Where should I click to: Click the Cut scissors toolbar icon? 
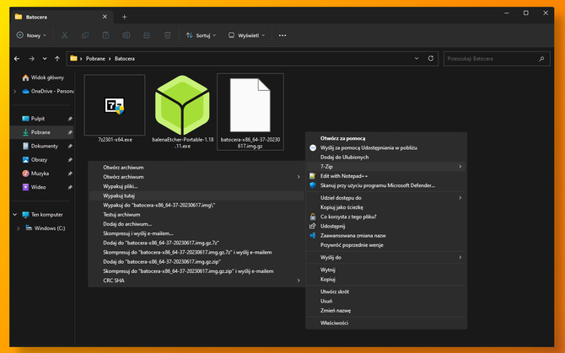(64, 35)
